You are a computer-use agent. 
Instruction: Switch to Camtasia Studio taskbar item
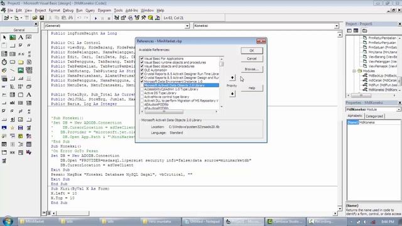coord(285,222)
